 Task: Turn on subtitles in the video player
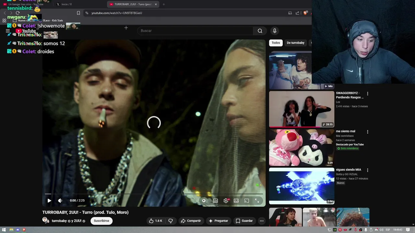coord(215,201)
